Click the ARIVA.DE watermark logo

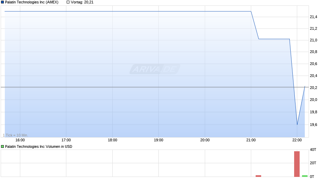[x=155, y=69]
